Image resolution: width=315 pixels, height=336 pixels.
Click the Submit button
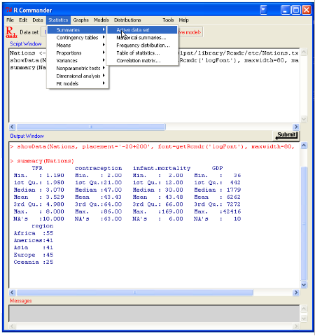pos(286,135)
